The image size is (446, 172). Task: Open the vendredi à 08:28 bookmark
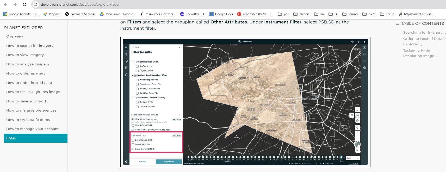[x=255, y=14]
